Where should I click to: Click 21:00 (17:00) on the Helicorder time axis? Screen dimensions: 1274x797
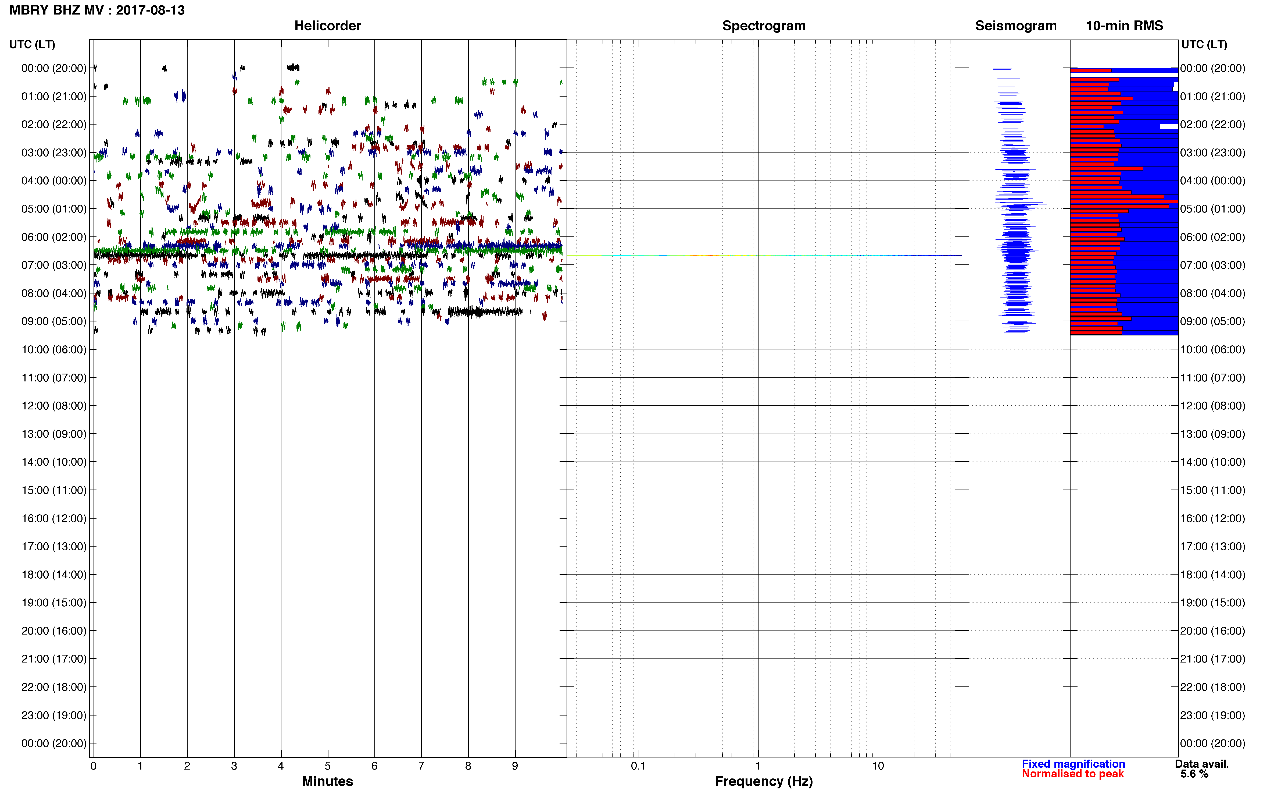tap(54, 658)
